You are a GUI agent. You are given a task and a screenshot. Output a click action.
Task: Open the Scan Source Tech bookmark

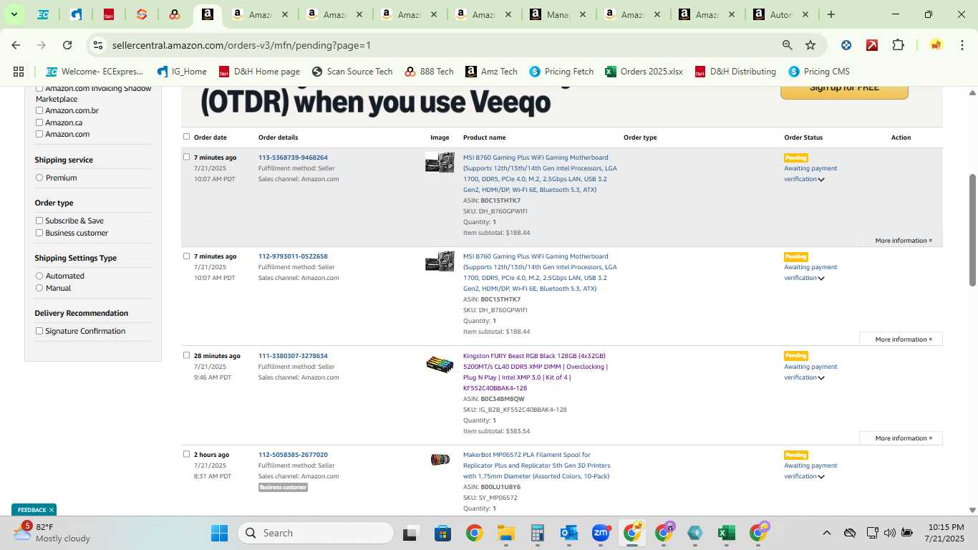click(352, 72)
